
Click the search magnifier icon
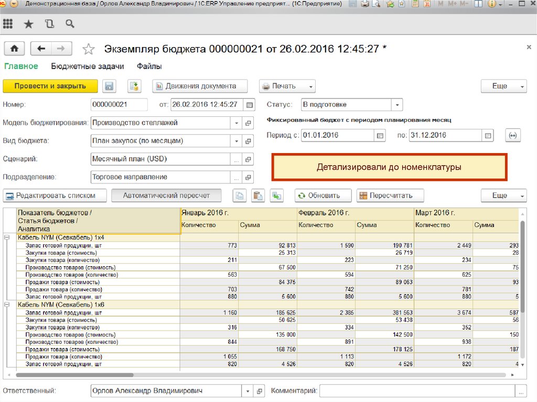click(70, 24)
